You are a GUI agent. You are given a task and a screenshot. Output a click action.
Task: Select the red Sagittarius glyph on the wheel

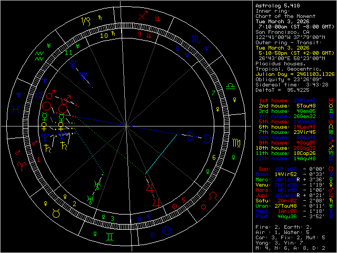(143, 15)
